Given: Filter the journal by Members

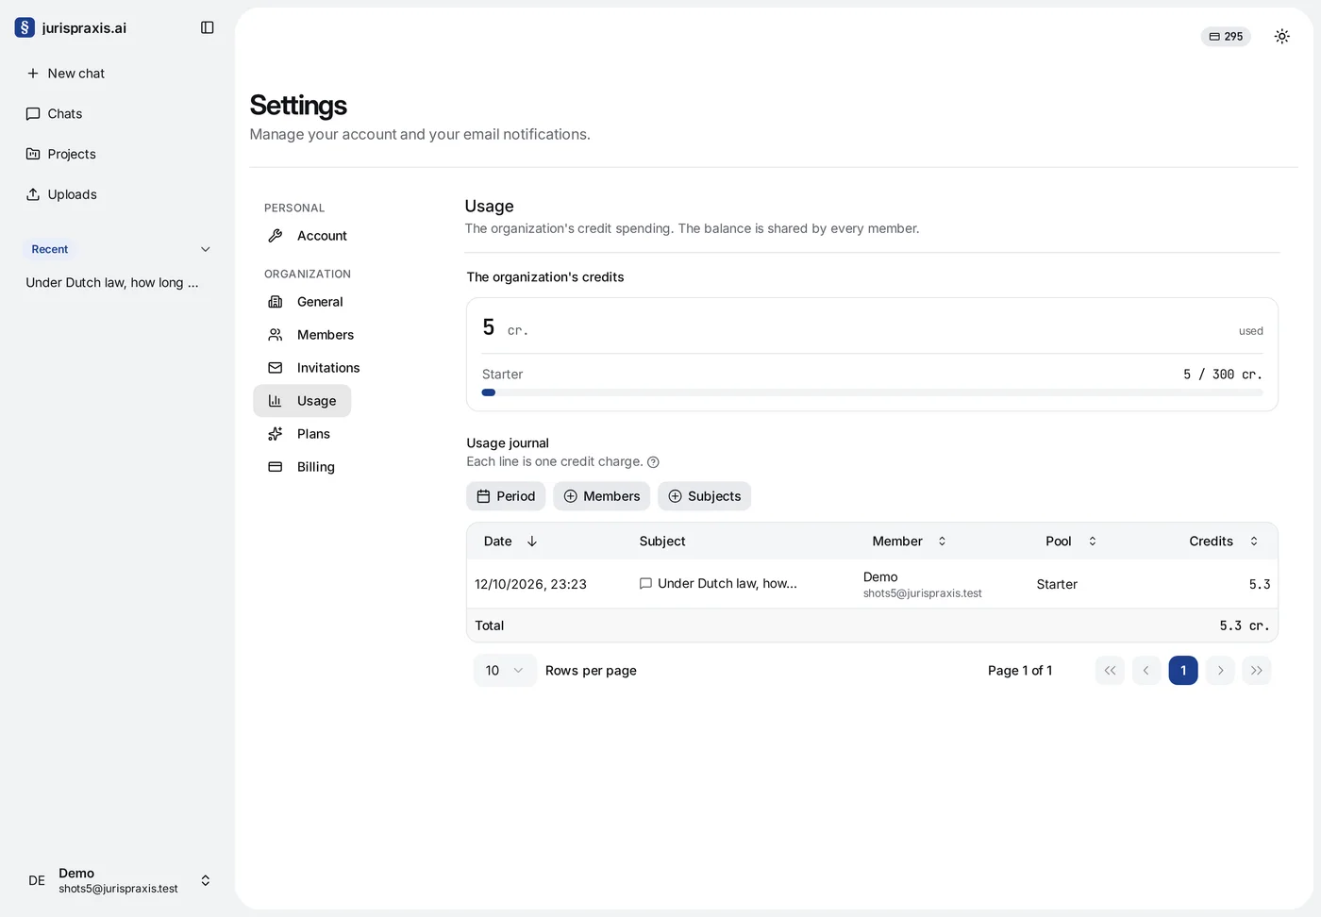Looking at the screenshot, I should click(601, 496).
